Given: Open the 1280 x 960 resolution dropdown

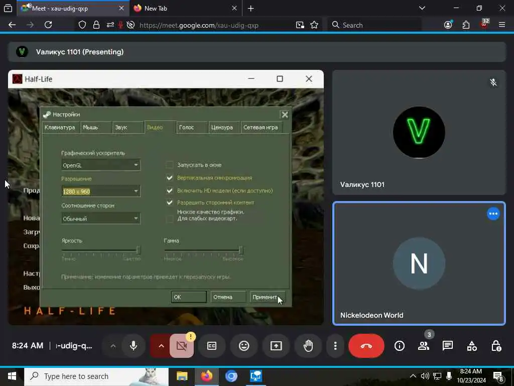Looking at the screenshot, I should pyautogui.click(x=100, y=191).
